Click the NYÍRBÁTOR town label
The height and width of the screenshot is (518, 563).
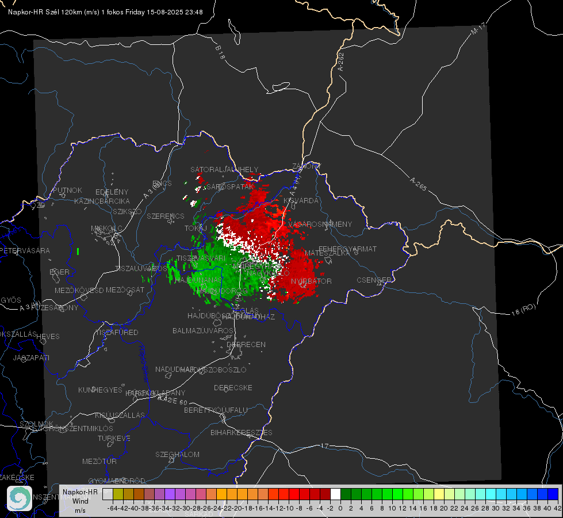(311, 281)
